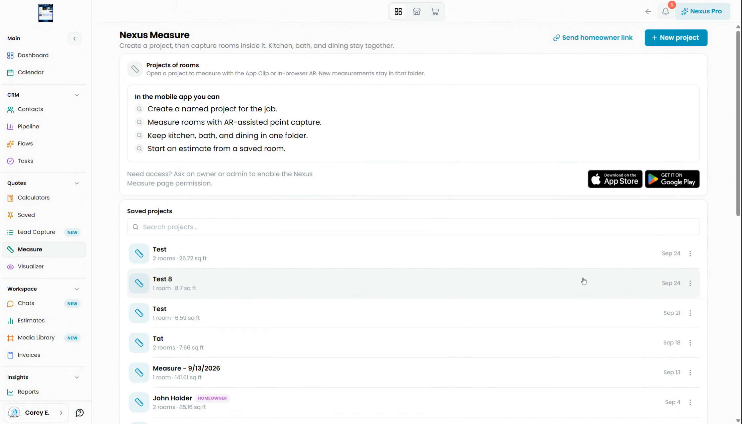Screen dimensions: 742x424
Task: Open Visualizer page
Action: [44, 267]
